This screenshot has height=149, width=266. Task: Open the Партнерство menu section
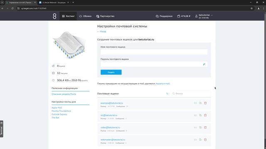[x=105, y=16]
